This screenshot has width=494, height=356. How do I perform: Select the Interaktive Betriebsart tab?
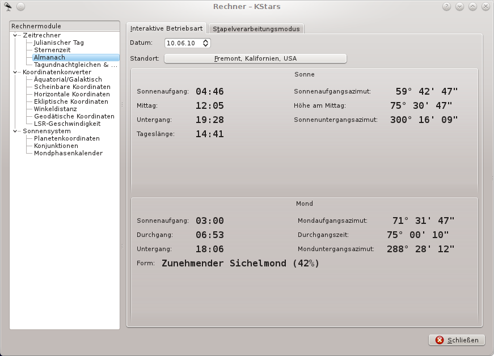coord(166,28)
